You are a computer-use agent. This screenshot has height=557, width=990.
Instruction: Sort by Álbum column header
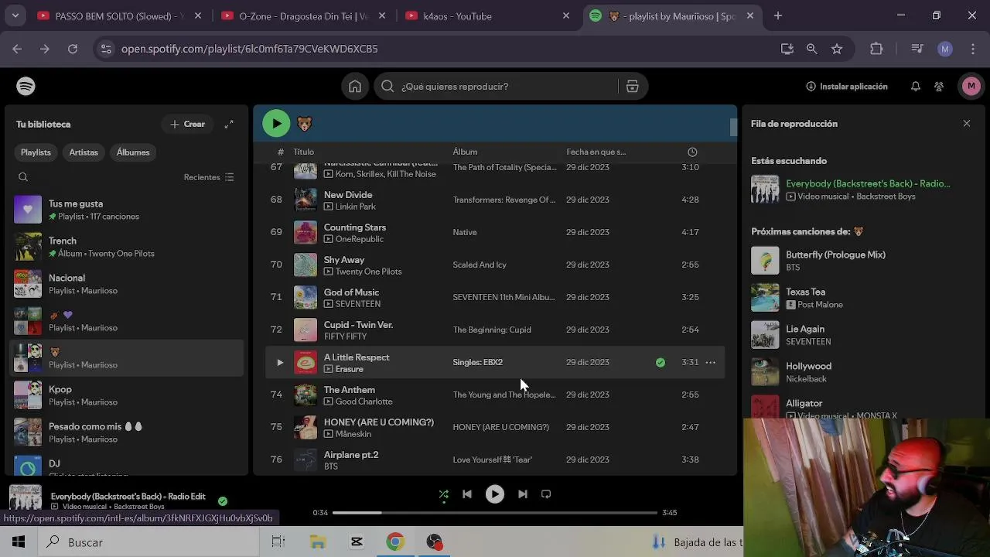[x=465, y=152]
